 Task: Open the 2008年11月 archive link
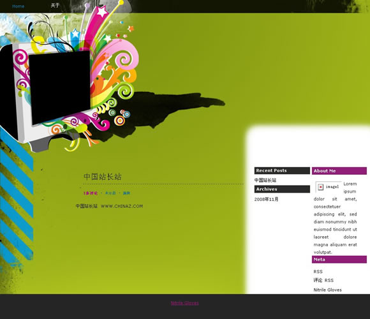tap(266, 199)
